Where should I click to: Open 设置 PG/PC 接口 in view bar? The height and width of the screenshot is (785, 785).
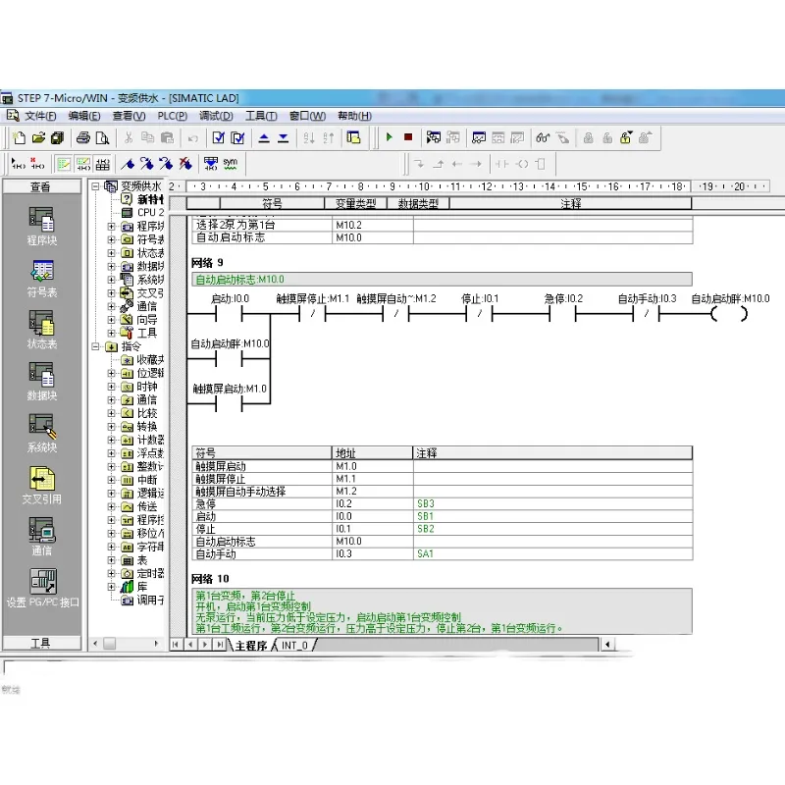[42, 588]
